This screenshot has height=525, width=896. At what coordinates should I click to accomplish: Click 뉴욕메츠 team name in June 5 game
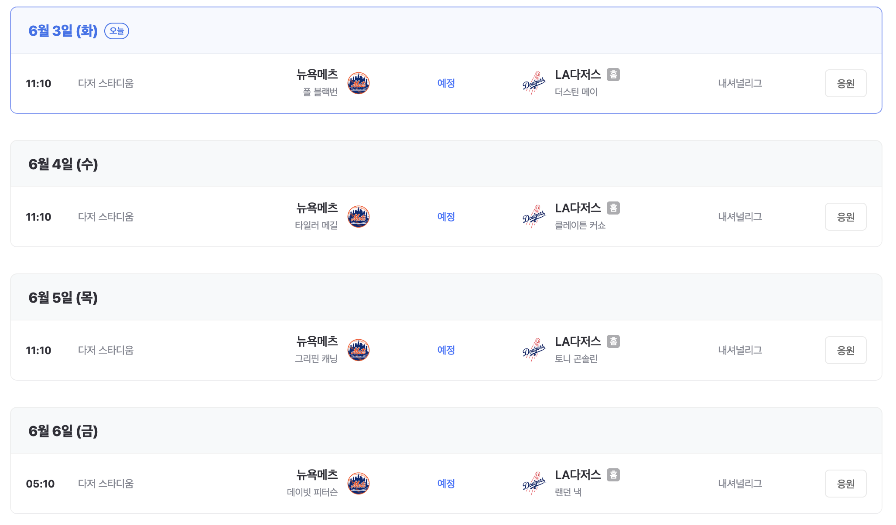point(317,341)
